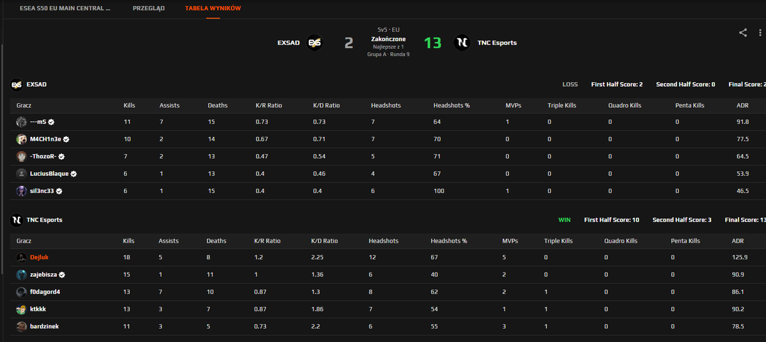Click the ADR column header in EXSAD table
The width and height of the screenshot is (766, 342).
point(742,105)
